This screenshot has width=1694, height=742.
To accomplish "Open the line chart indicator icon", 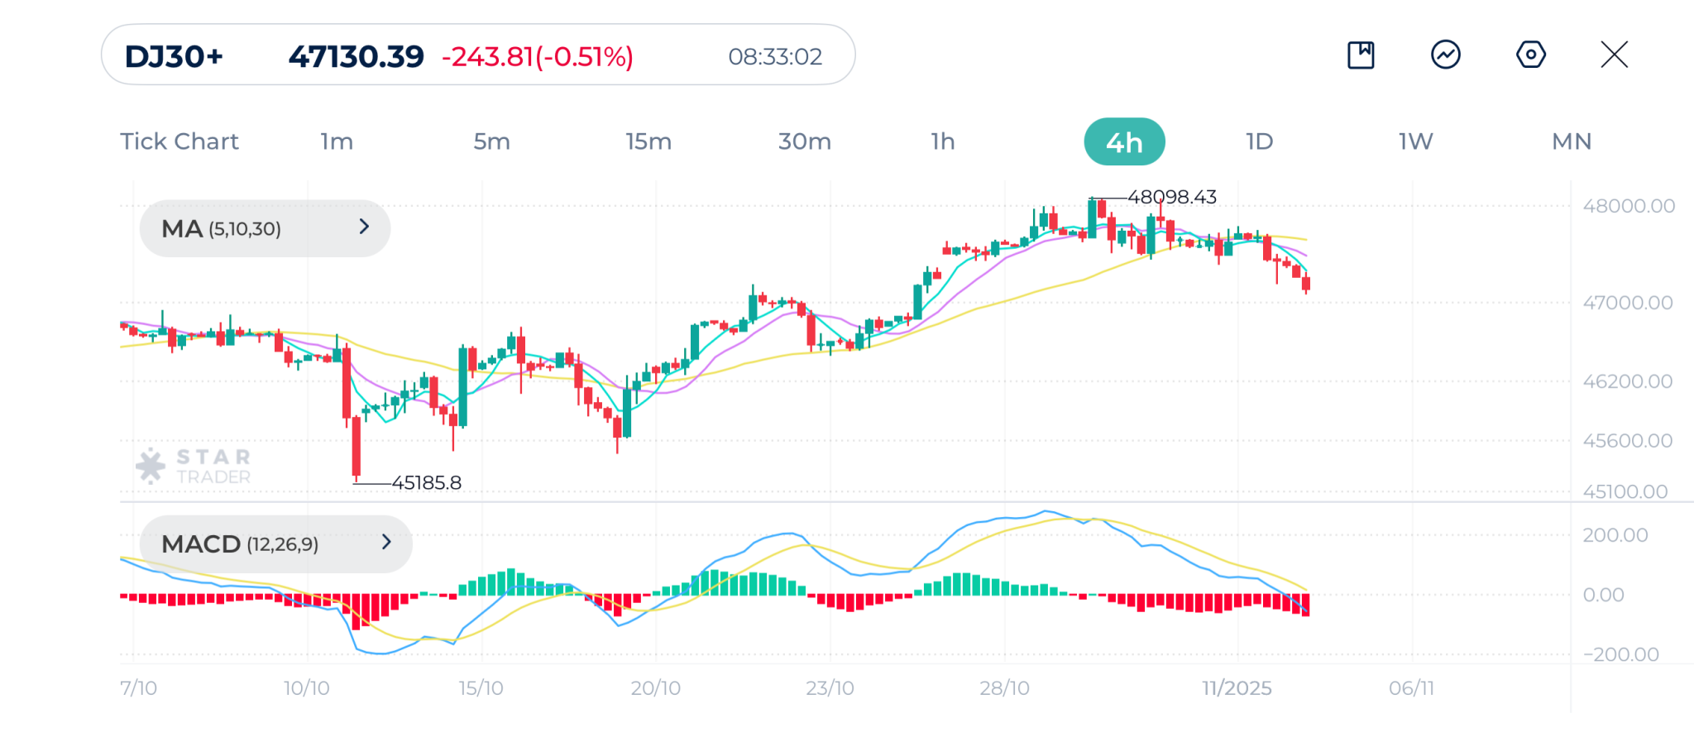I will pyautogui.click(x=1445, y=55).
